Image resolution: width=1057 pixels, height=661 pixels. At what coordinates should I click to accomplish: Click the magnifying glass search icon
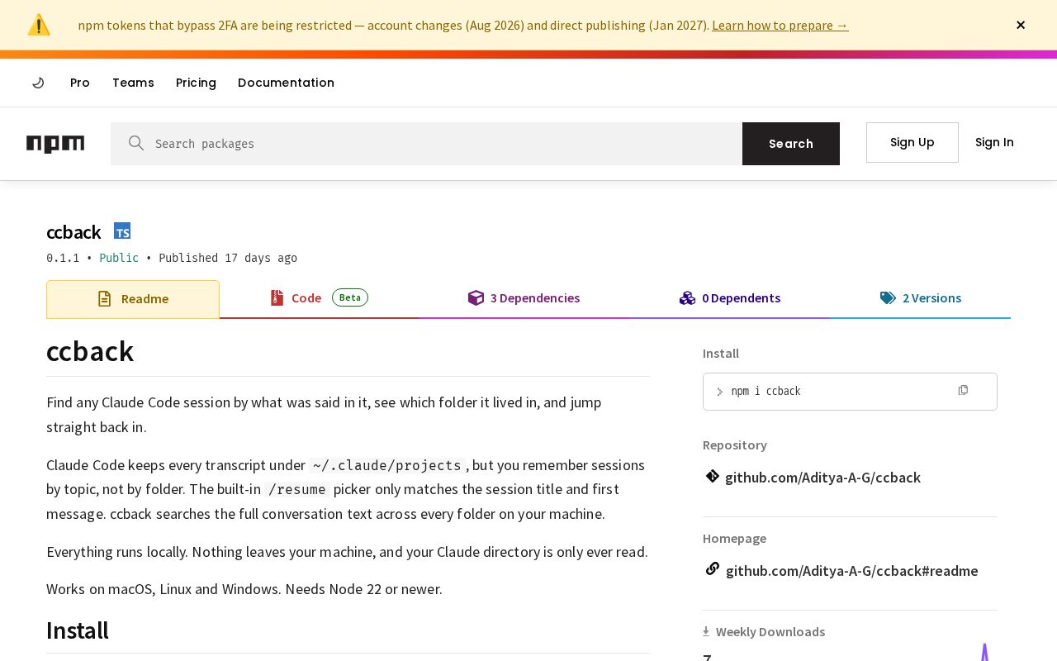coord(136,143)
